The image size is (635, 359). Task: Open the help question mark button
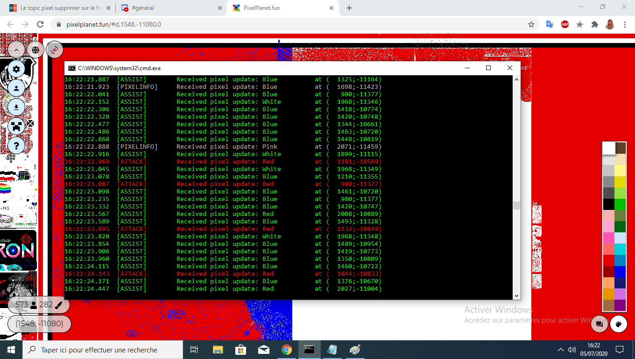pyautogui.click(x=16, y=145)
